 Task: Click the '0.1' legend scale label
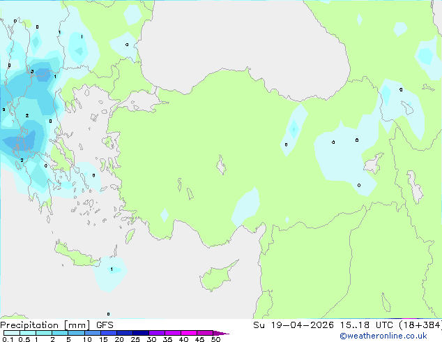8,339
